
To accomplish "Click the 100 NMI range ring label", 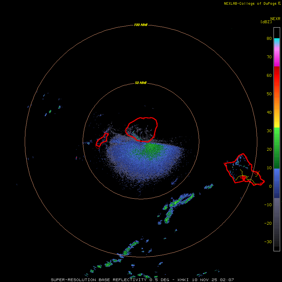I will (141, 25).
